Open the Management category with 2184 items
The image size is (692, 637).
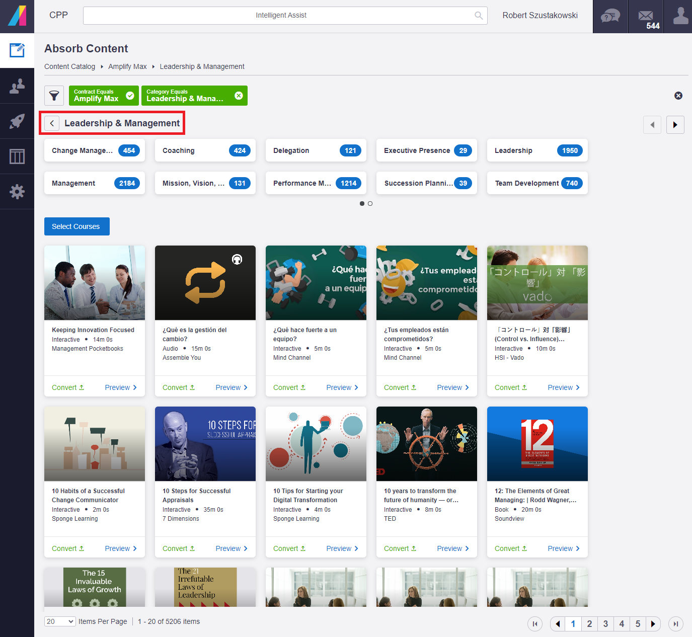95,183
